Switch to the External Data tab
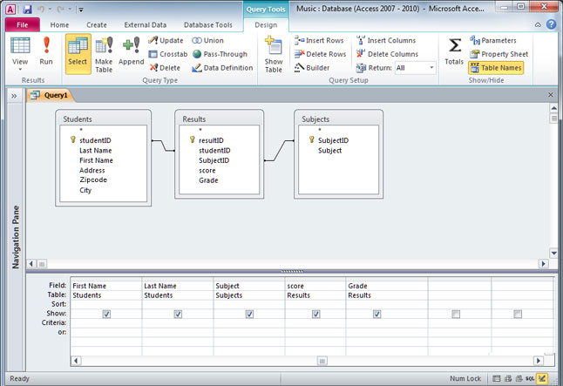The width and height of the screenshot is (563, 386). pyautogui.click(x=145, y=24)
